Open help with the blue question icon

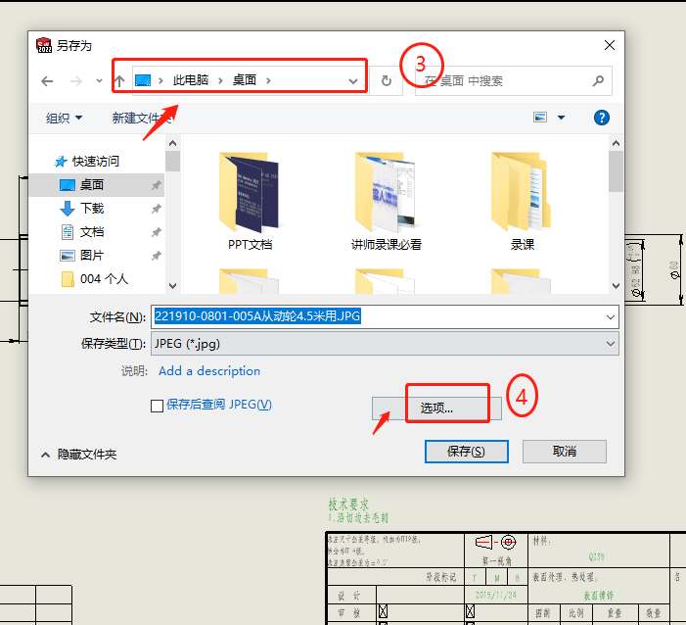(602, 118)
